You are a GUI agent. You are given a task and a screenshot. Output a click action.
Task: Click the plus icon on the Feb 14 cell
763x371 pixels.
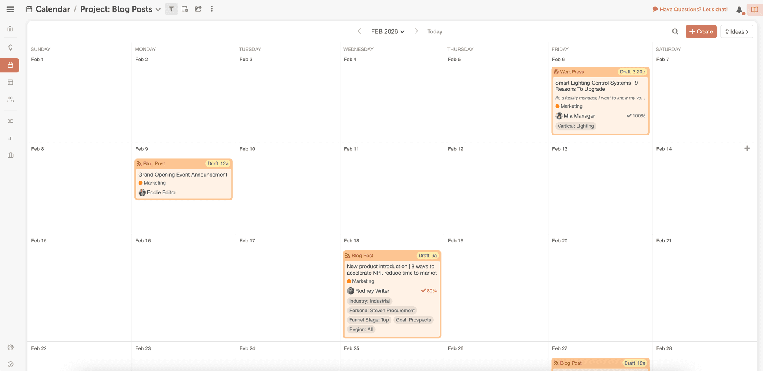[x=747, y=148]
